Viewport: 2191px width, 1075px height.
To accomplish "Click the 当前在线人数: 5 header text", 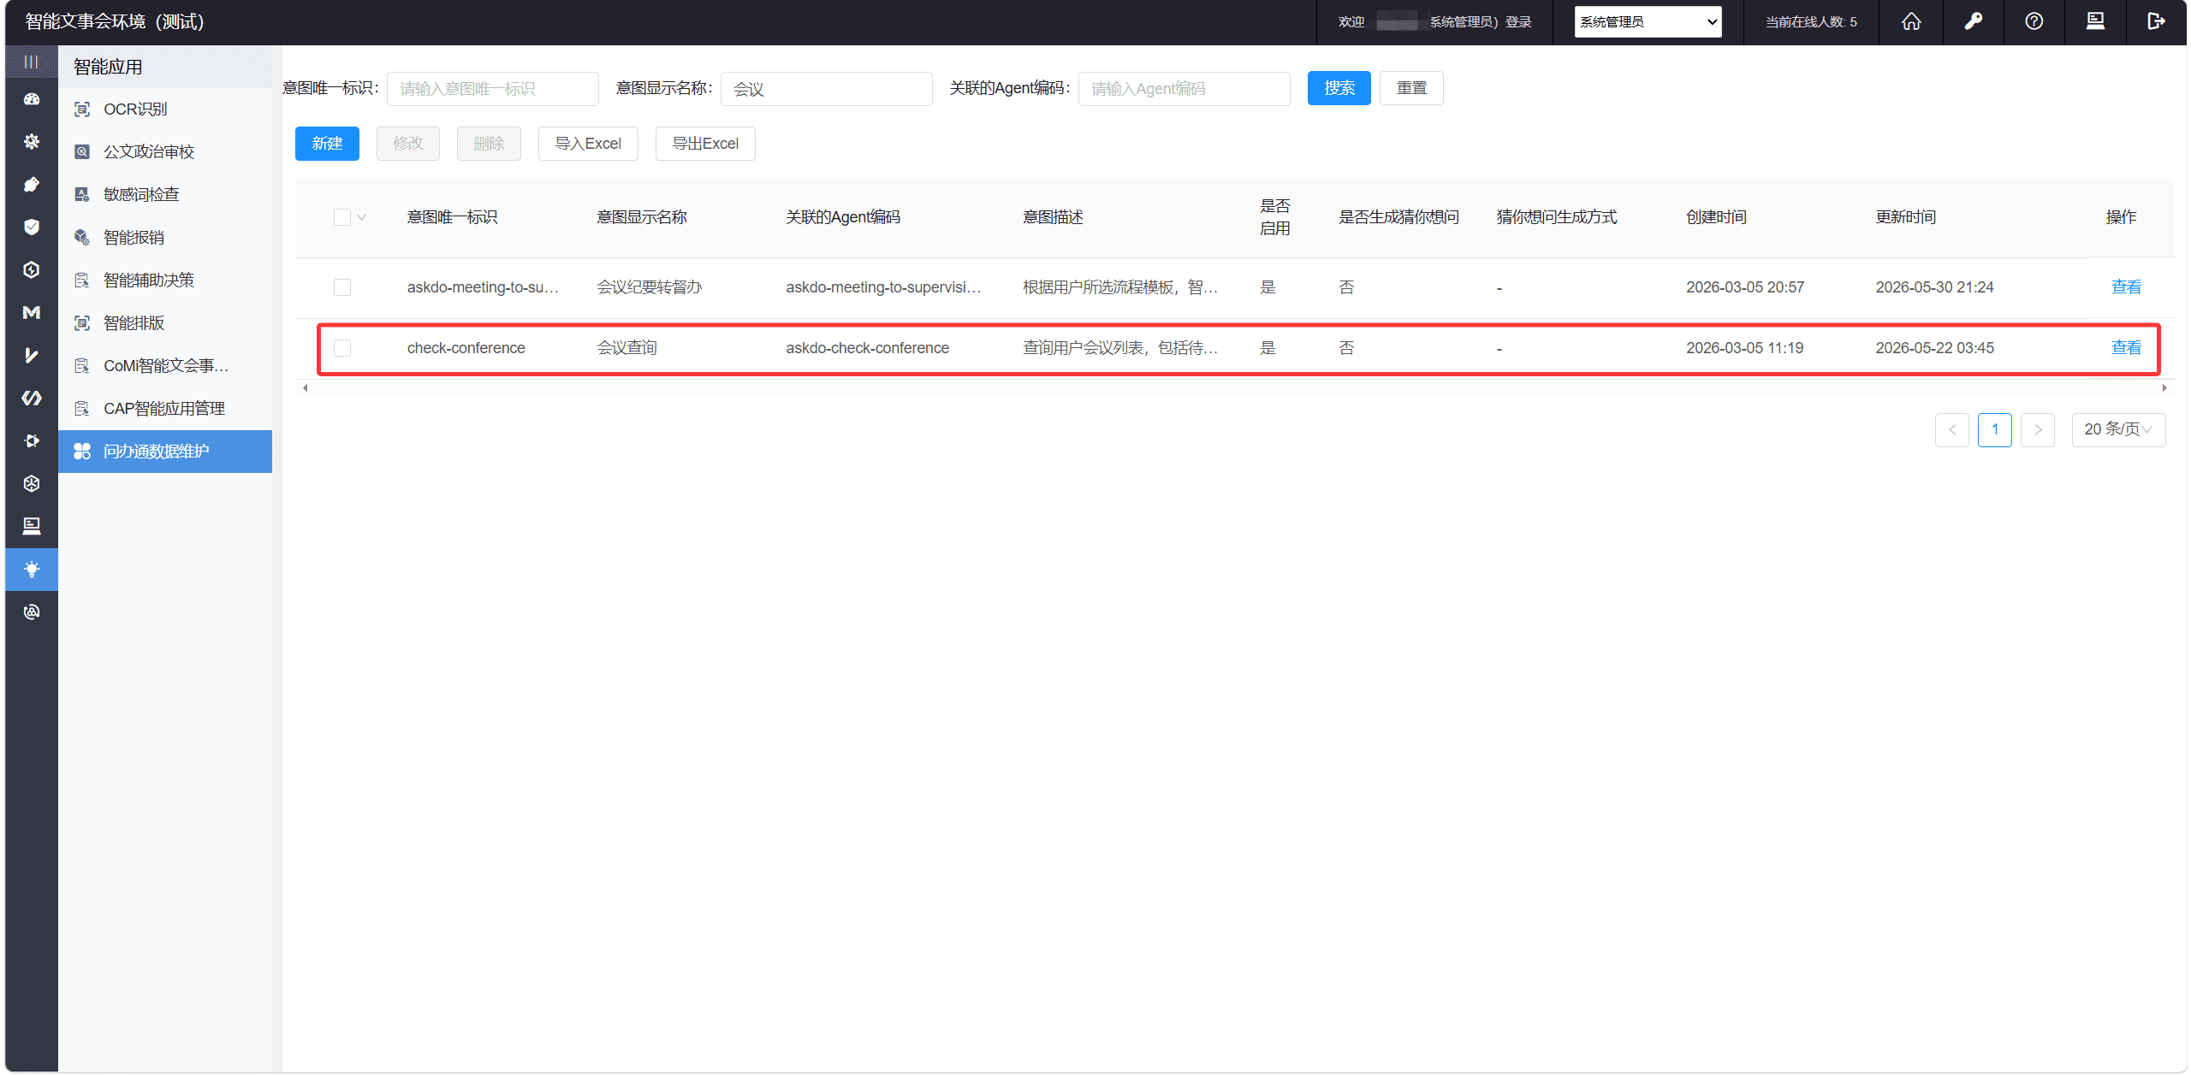I will point(1811,22).
